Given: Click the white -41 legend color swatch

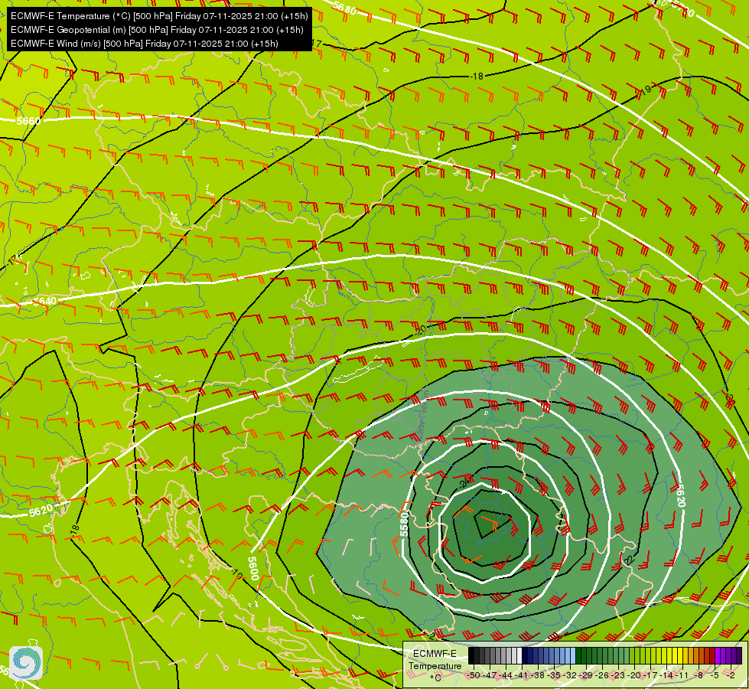Looking at the screenshot, I should coord(519,655).
